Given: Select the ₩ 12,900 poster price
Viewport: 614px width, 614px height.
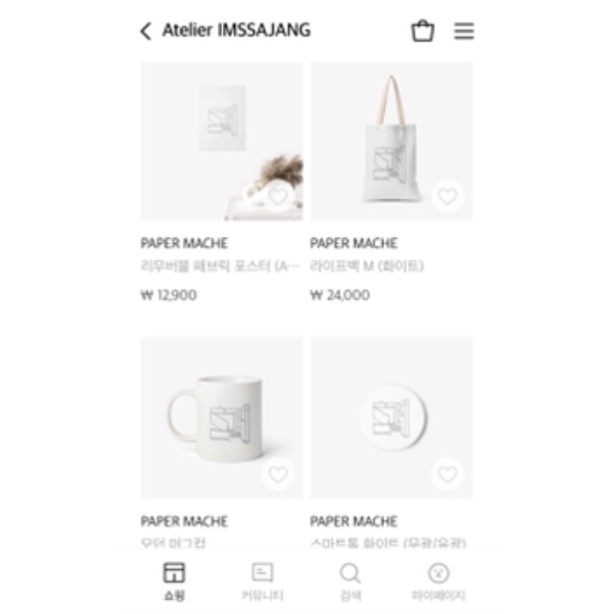Looking at the screenshot, I should pos(168,295).
